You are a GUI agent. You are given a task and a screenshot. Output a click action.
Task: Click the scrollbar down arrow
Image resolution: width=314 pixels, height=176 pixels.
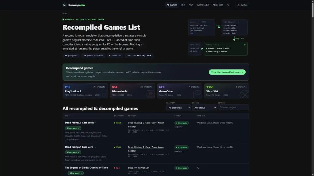[312, 175]
